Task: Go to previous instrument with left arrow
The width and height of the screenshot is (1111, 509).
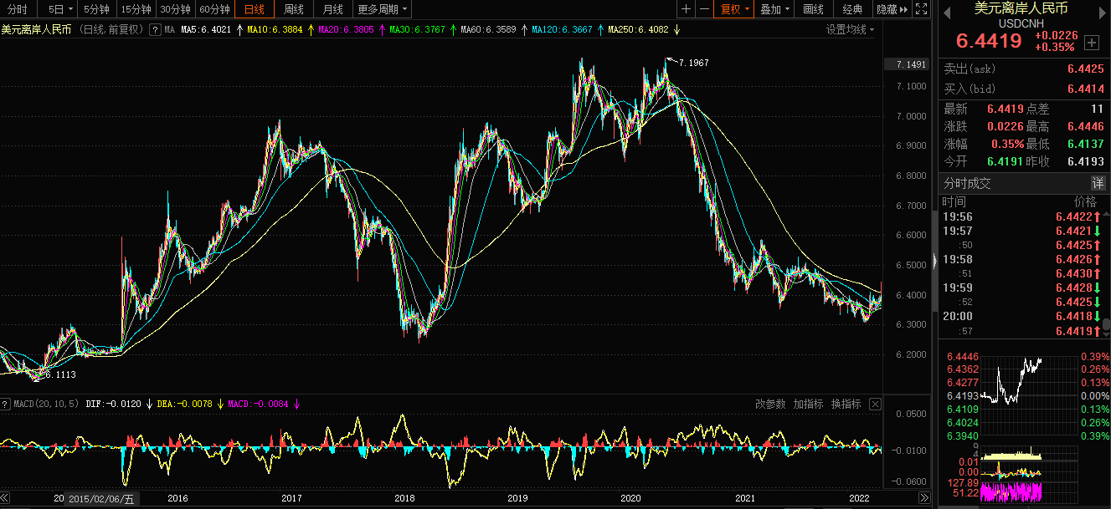Action: click(x=949, y=12)
